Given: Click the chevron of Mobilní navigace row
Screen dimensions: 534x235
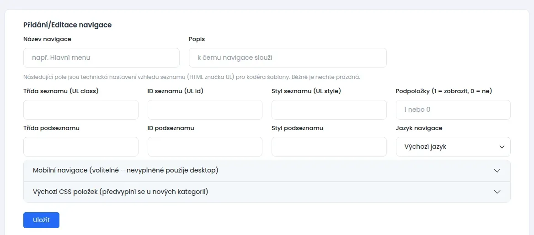Looking at the screenshot, I should (497, 171).
